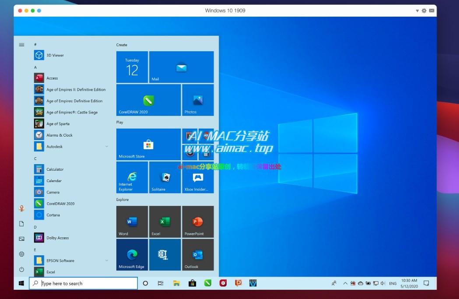Open the Mail tile
459x299 pixels.
(x=182, y=67)
